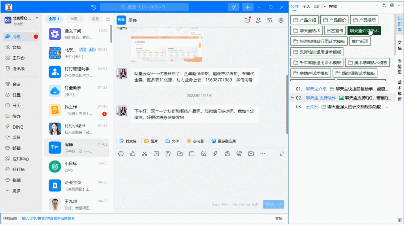Switch to the 未读 conversations tab

[x=75, y=19]
